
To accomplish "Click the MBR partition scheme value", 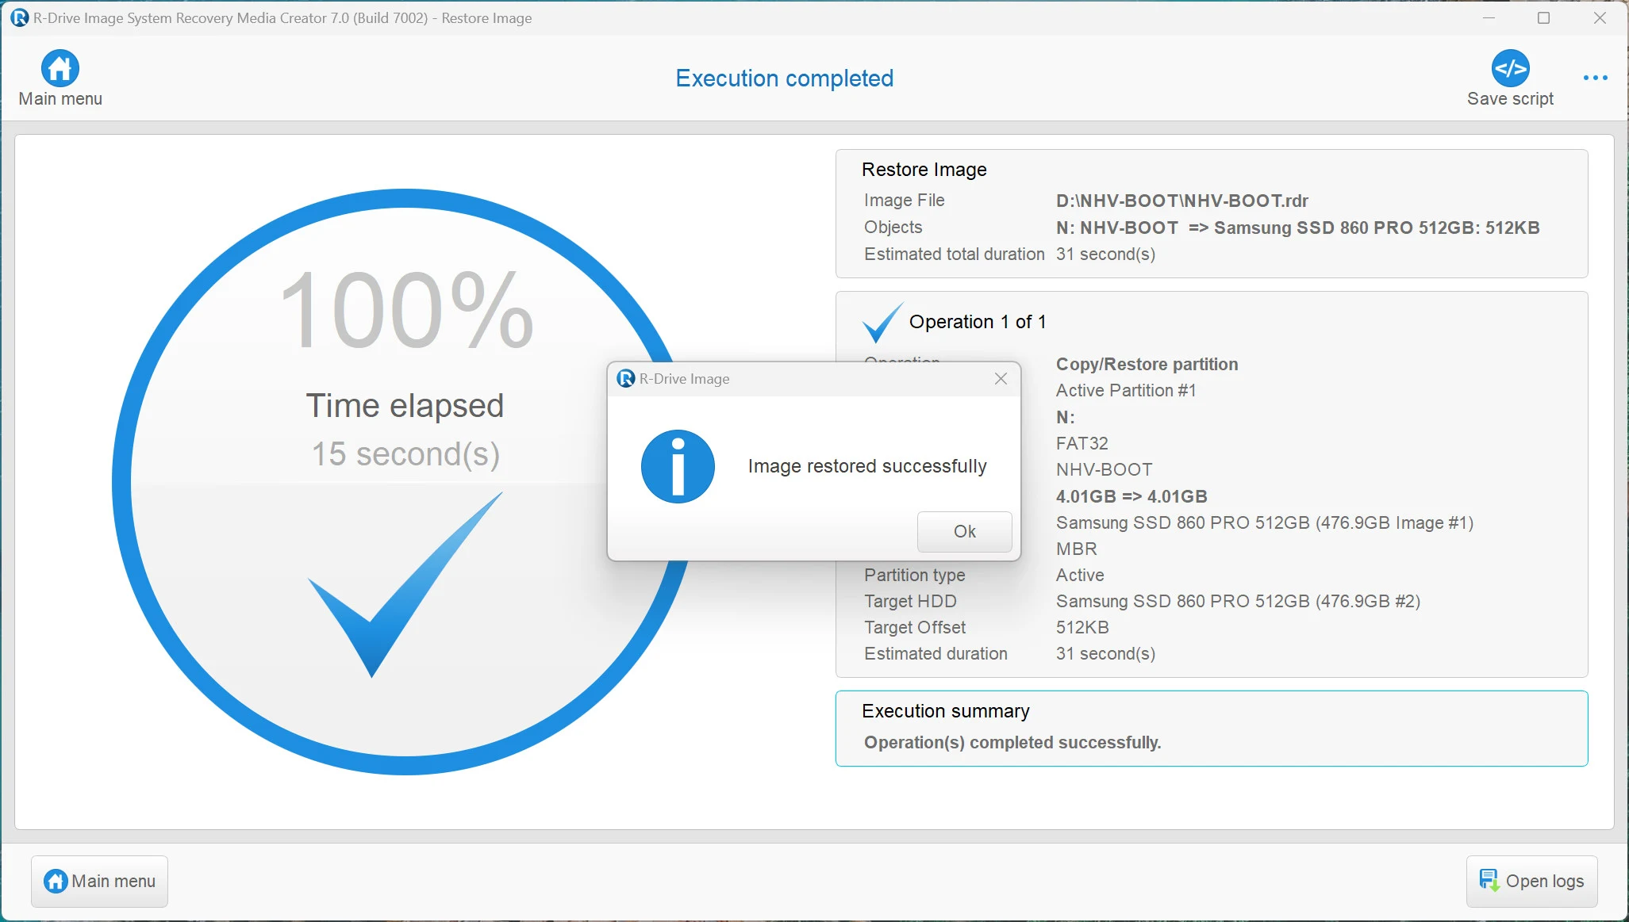I will [1076, 549].
